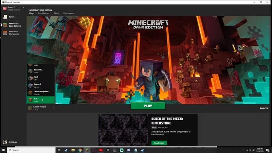Image resolution: width=272 pixels, height=153 pixels.
Task: Click the red YouTube taskbar icon
Action: [101, 150]
